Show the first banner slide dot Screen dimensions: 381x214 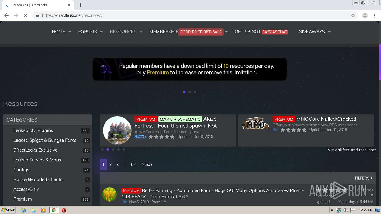(184, 92)
